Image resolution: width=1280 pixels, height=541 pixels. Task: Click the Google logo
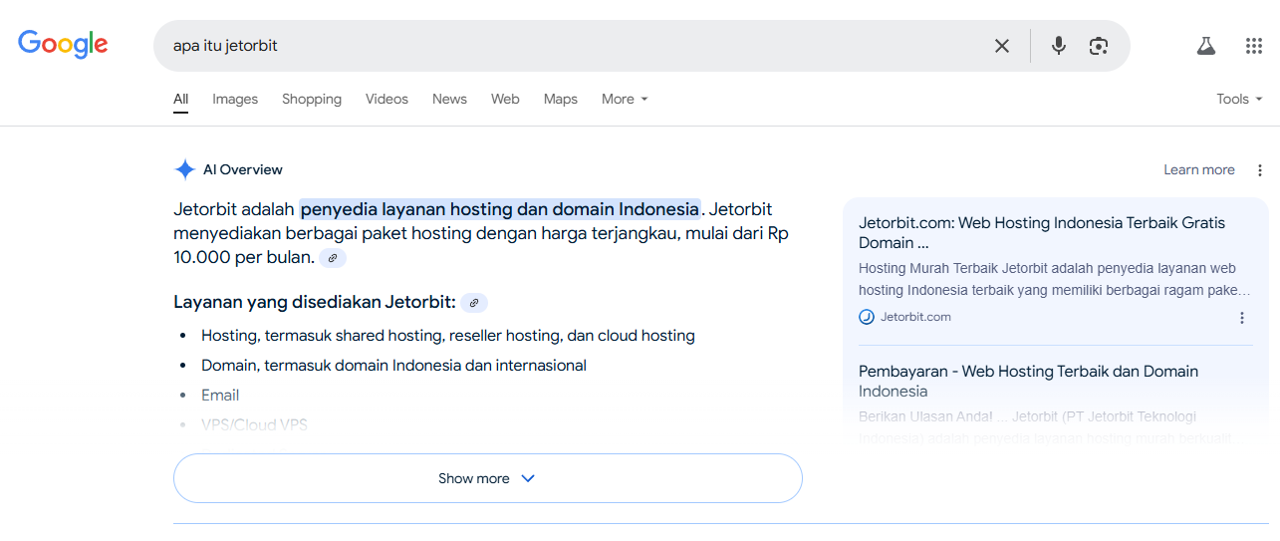(63, 45)
